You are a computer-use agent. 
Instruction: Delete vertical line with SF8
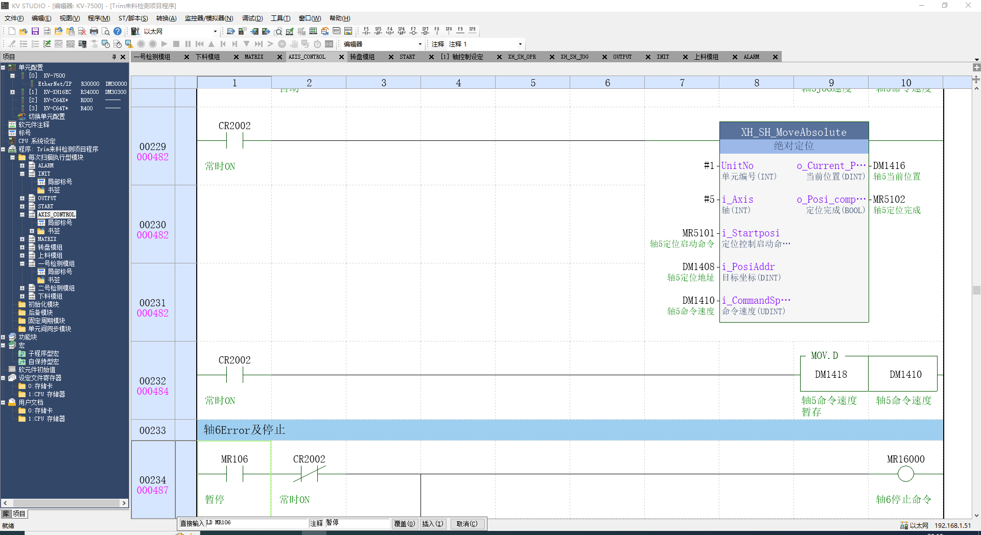click(449, 31)
